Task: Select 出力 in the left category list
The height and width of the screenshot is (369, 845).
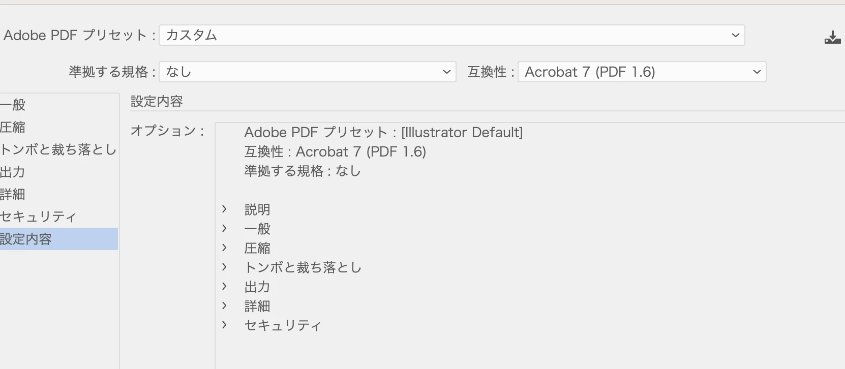Action: point(59,172)
